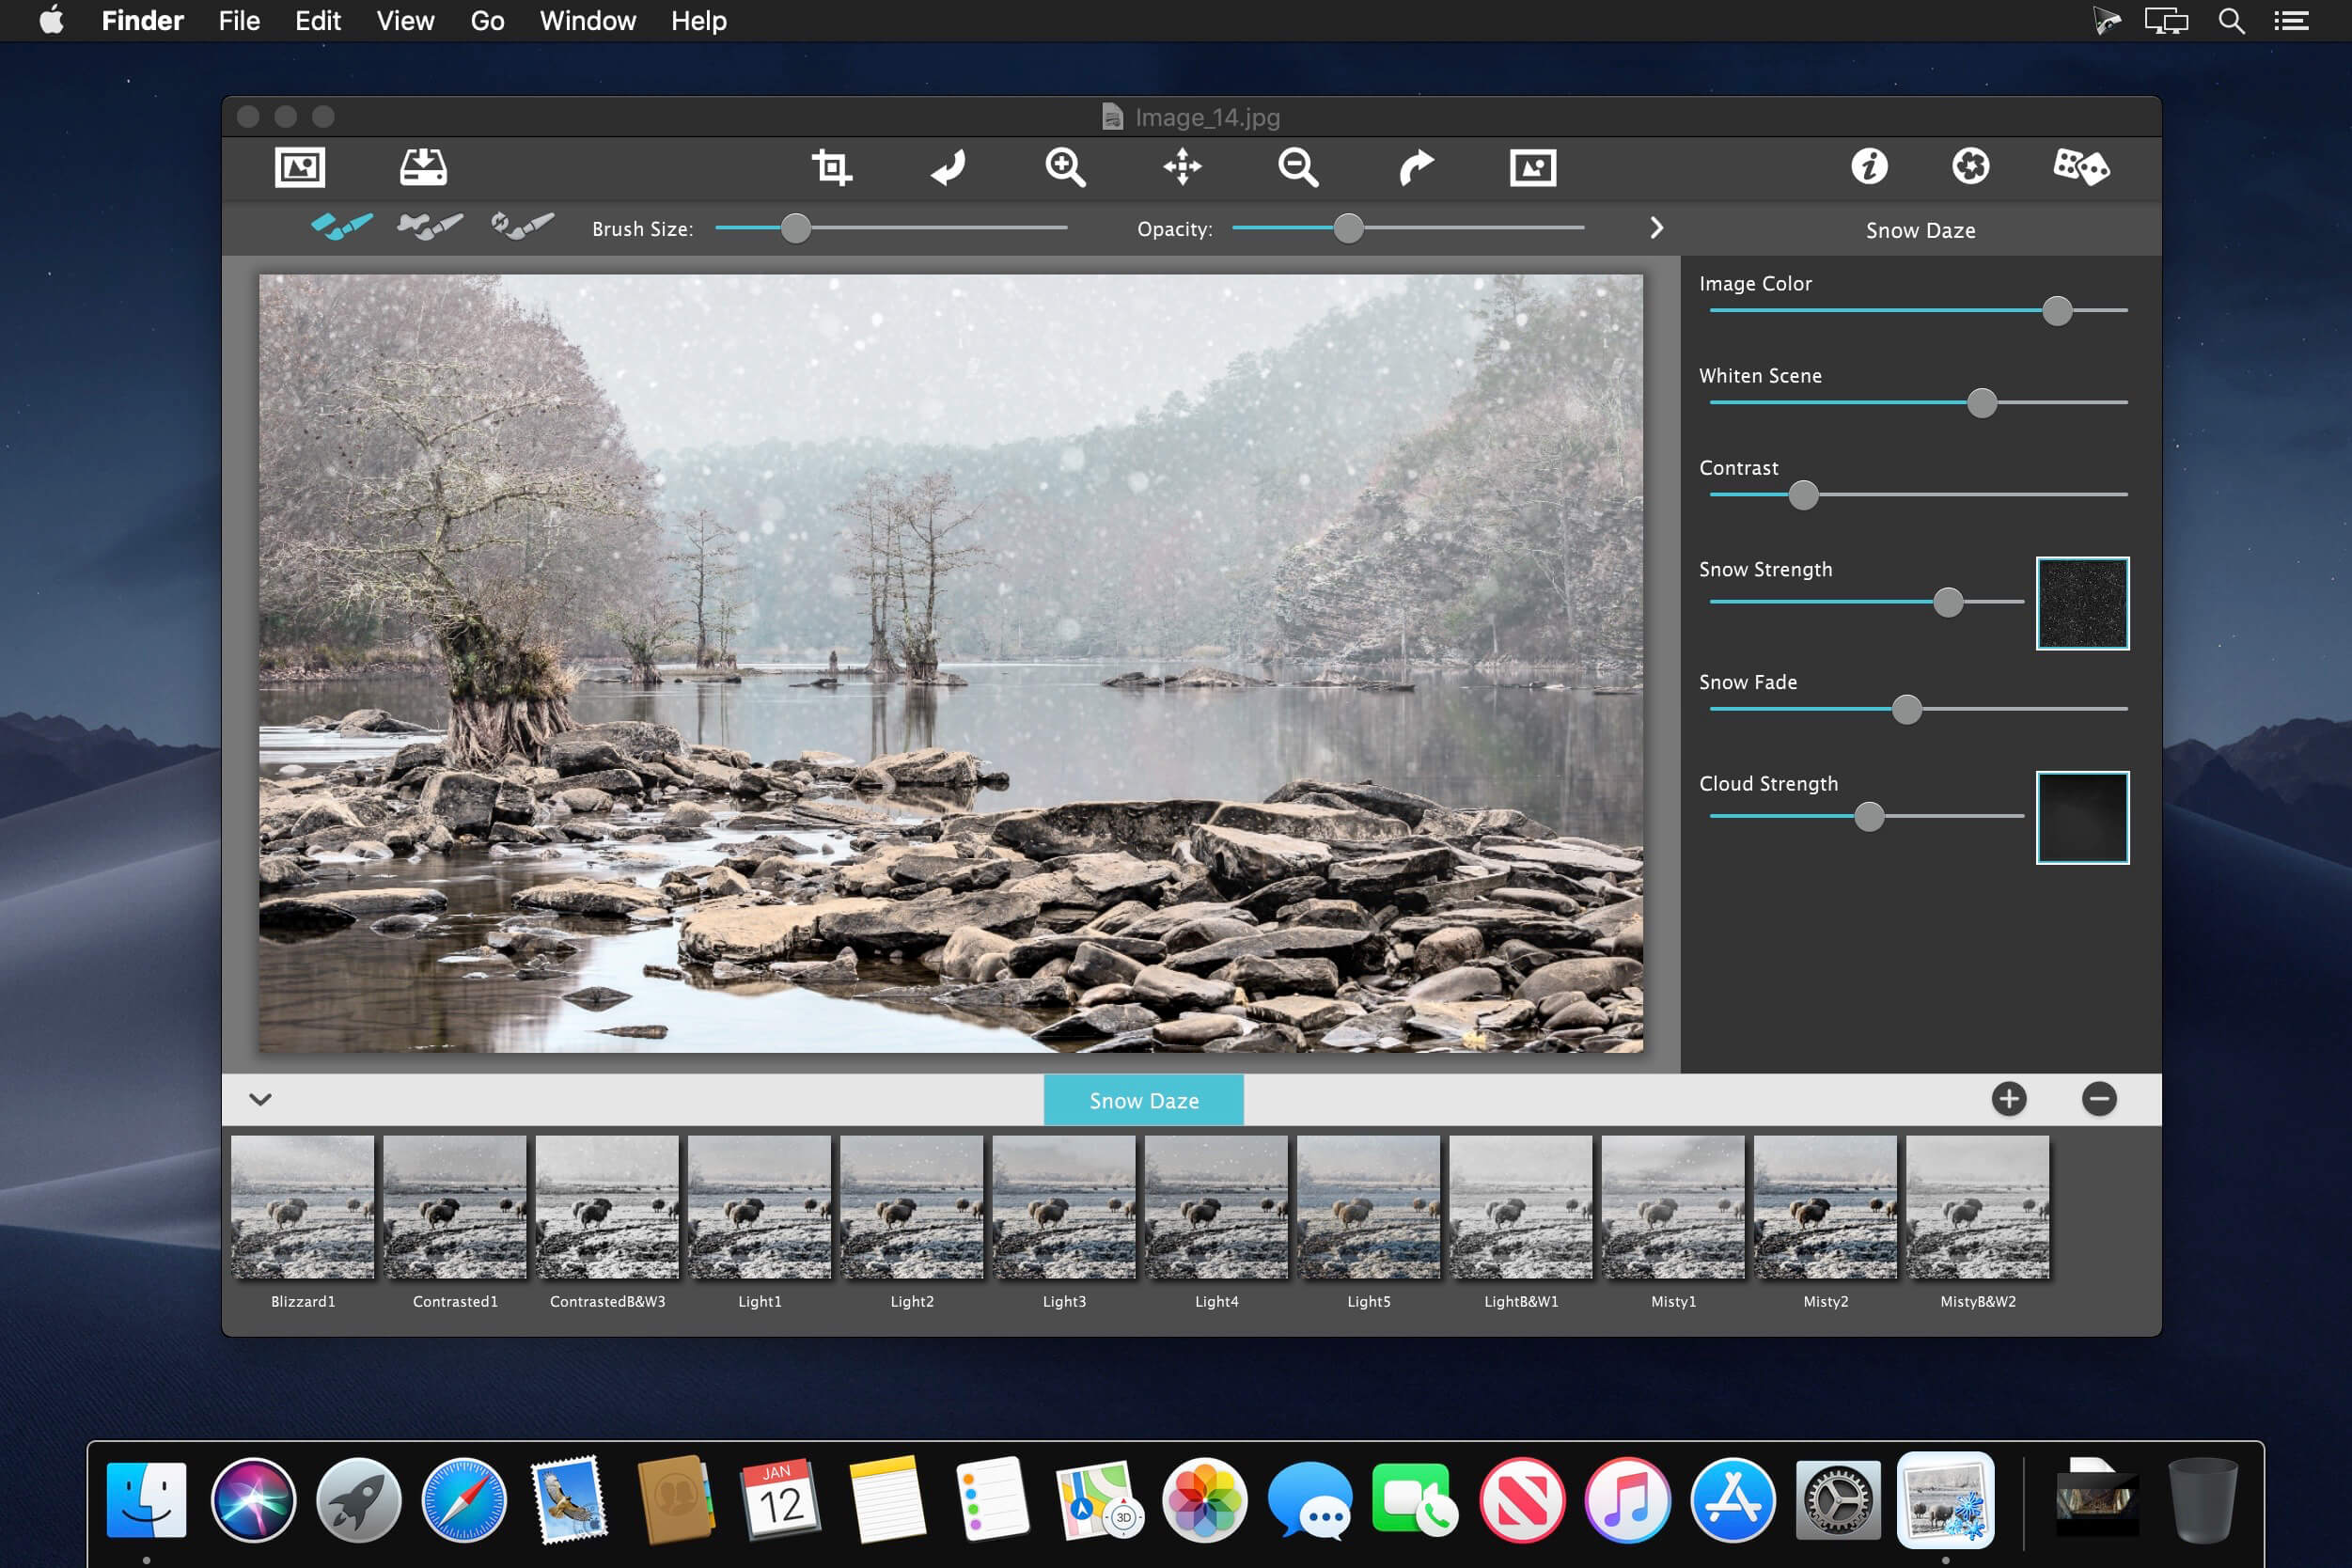Click the Snow Strength slider handle

1947,602
